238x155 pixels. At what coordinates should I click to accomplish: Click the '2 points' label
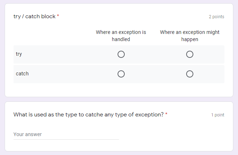click(217, 17)
